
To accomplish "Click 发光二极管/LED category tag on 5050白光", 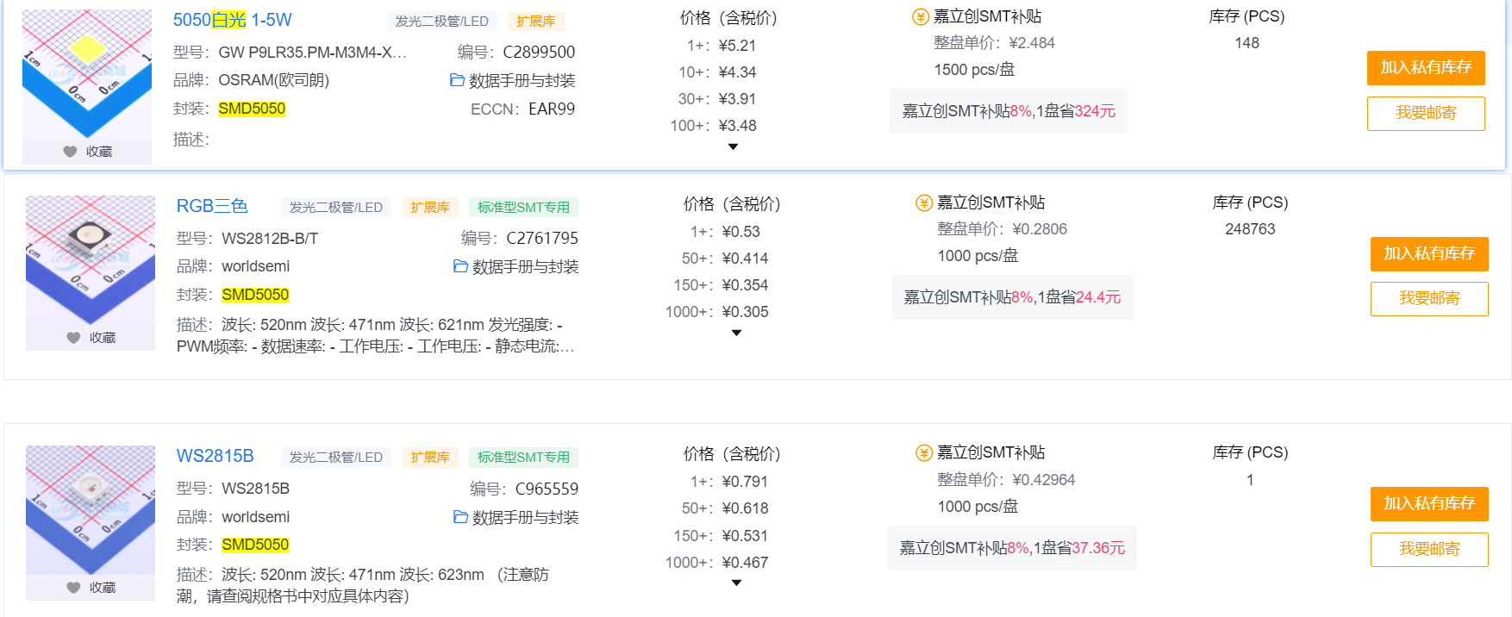I will (x=441, y=22).
